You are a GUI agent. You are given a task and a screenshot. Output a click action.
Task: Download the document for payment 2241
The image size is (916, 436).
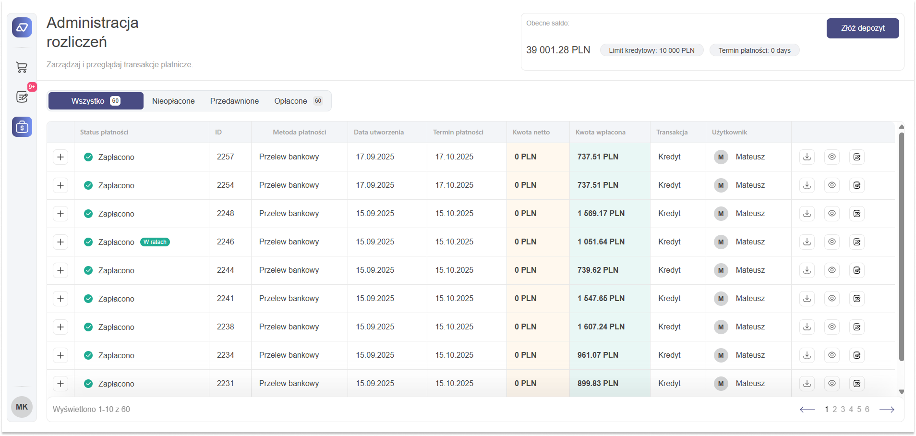(x=807, y=299)
